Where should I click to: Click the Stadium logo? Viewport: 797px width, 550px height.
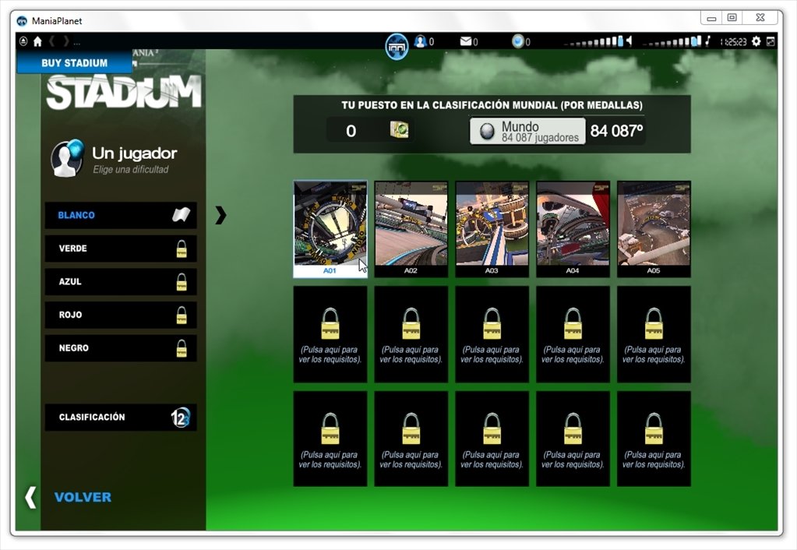(x=124, y=91)
